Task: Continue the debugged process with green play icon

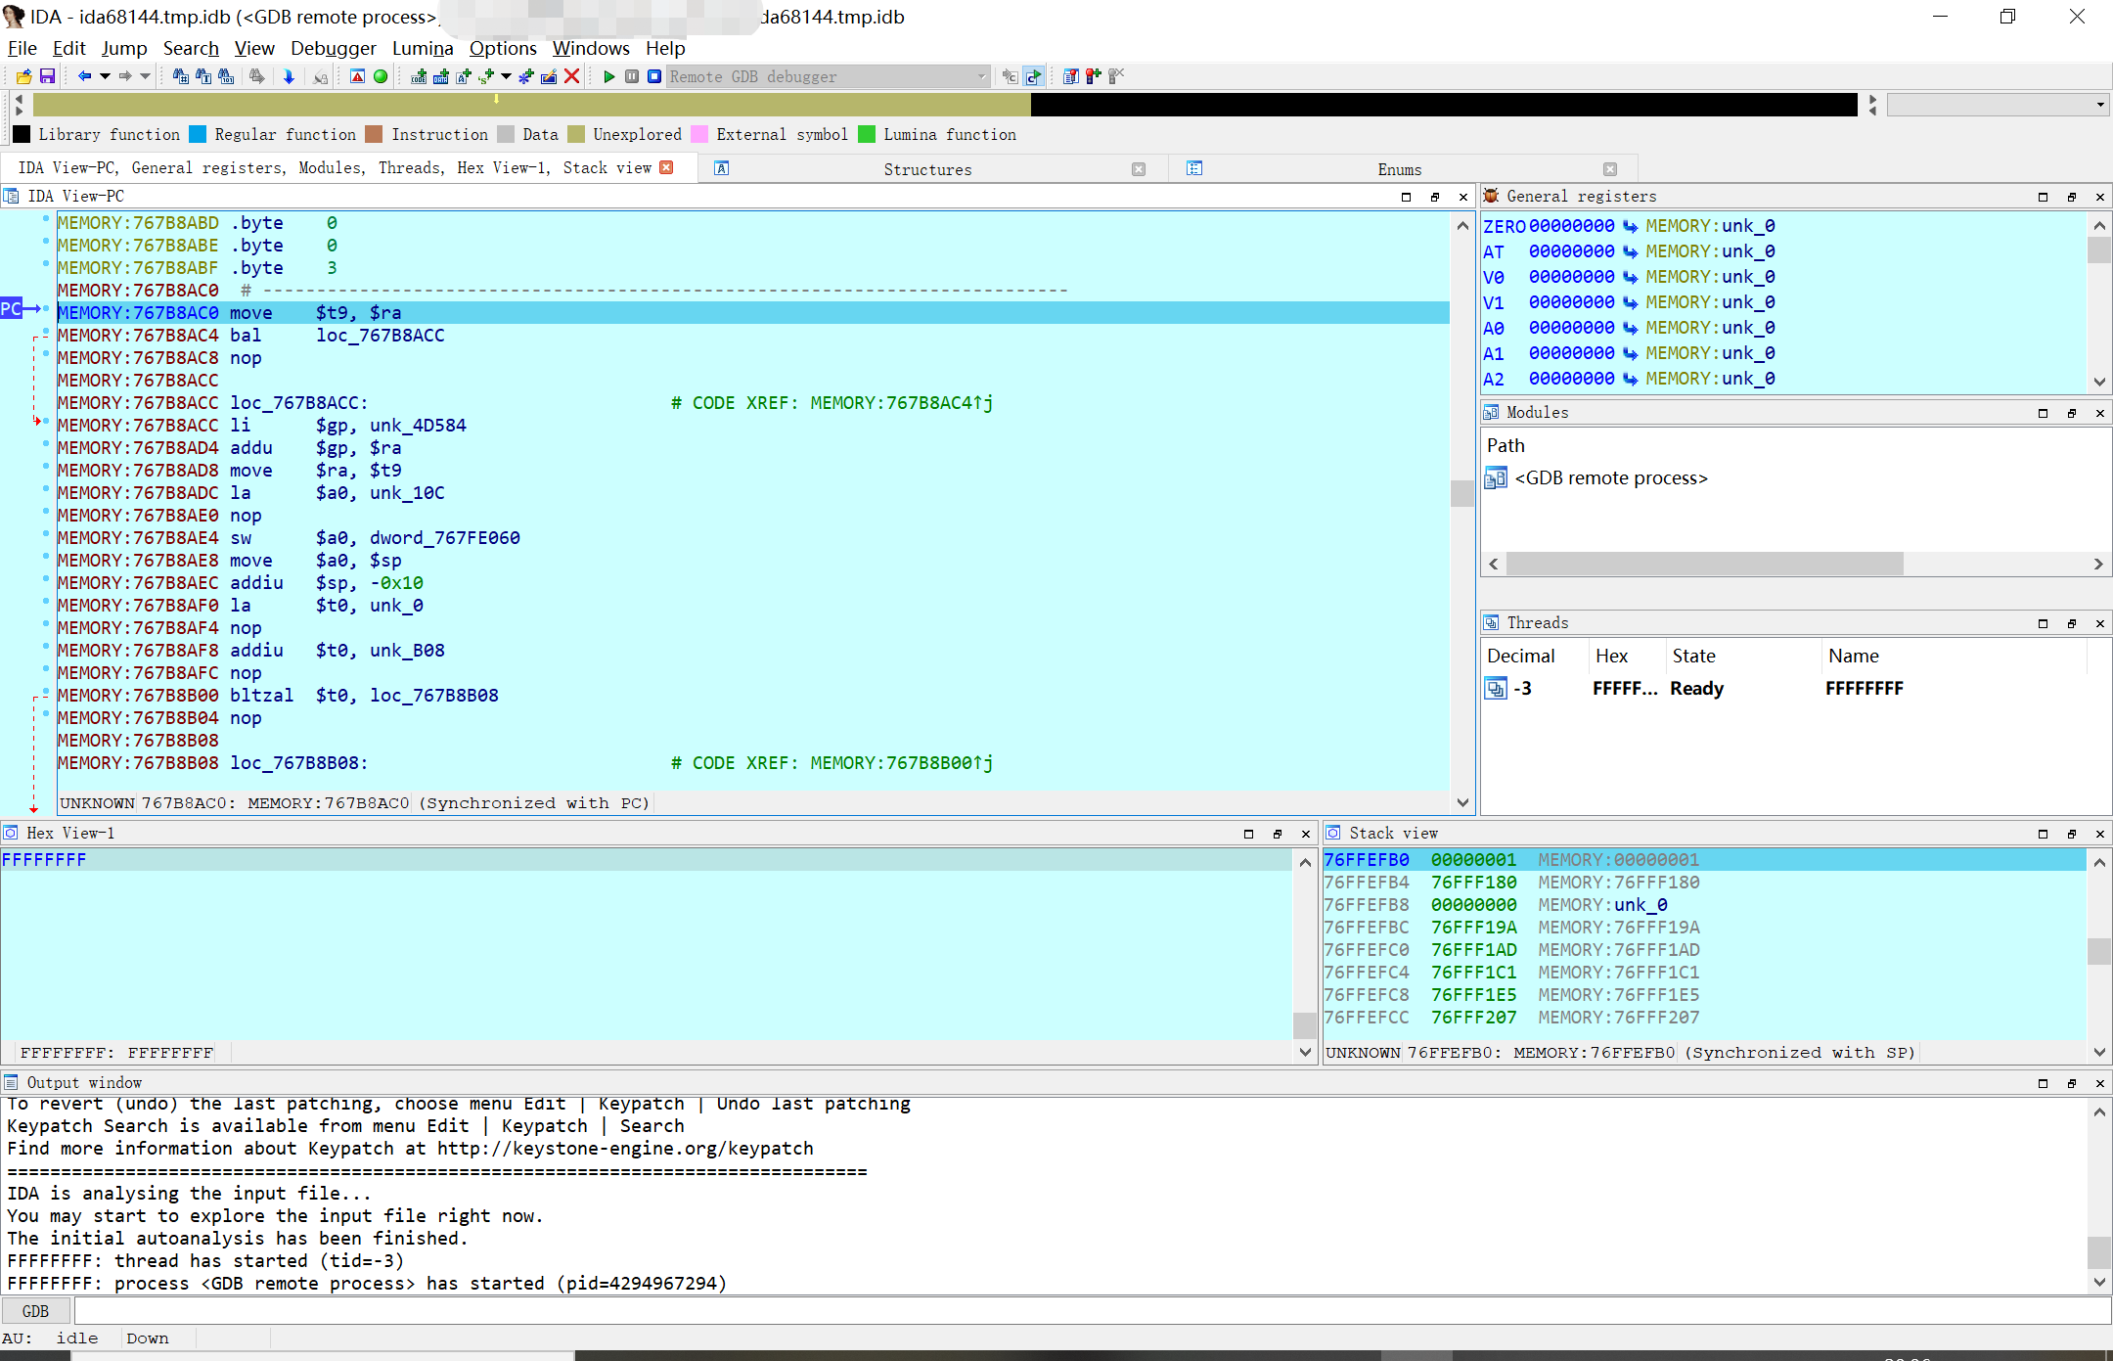Action: click(x=608, y=75)
